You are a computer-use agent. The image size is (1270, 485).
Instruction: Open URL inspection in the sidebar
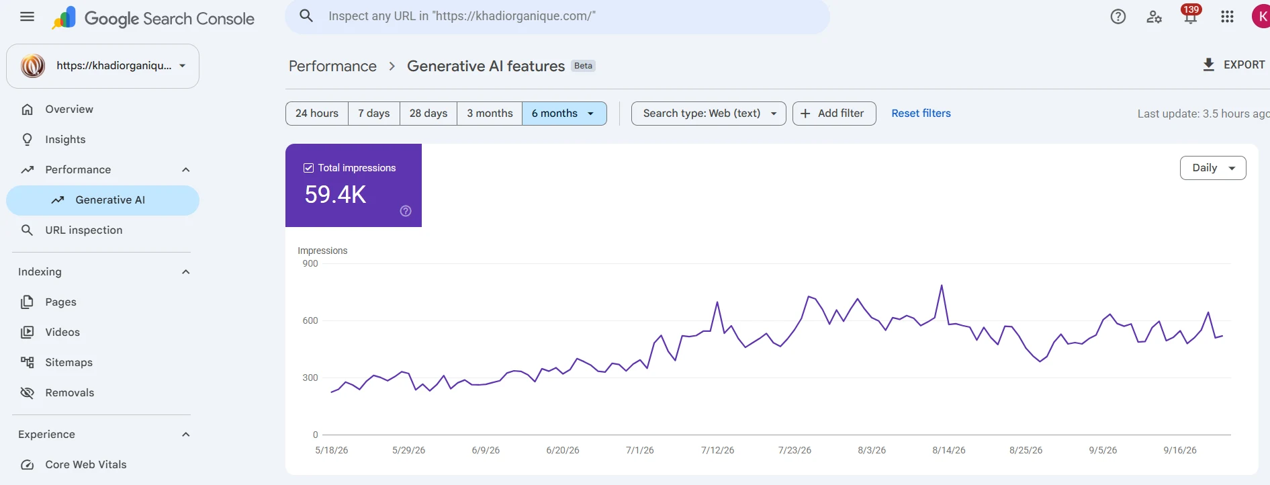click(103, 230)
